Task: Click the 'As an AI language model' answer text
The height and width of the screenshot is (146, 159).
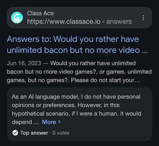Action: [76, 109]
